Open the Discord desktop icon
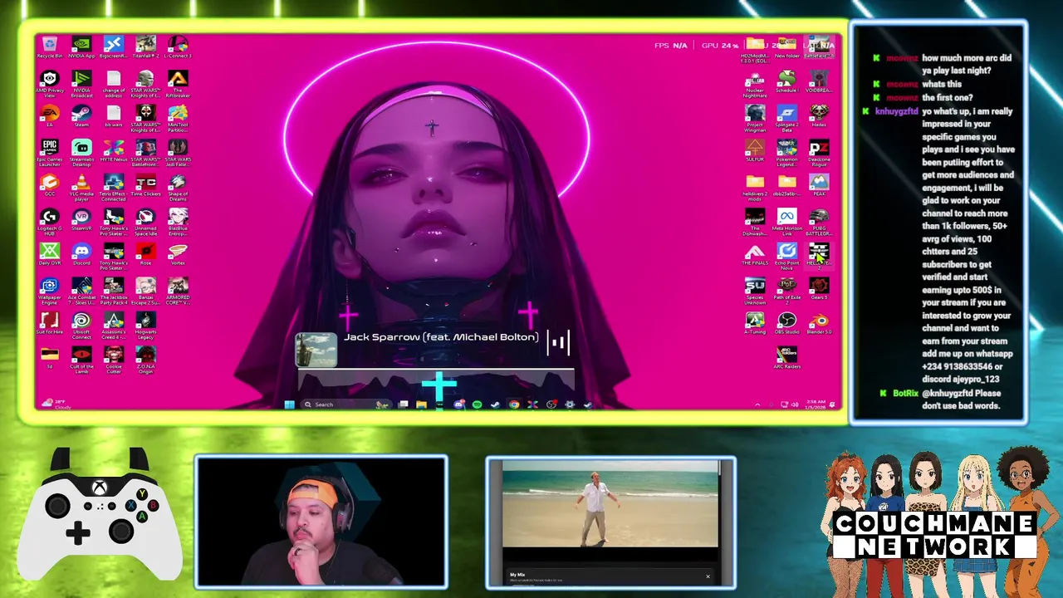This screenshot has width=1063, height=598. pos(81,254)
